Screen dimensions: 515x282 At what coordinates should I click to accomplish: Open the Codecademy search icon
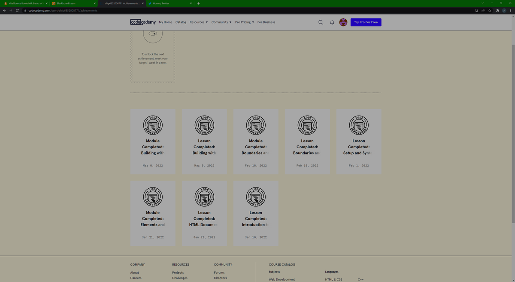click(321, 22)
